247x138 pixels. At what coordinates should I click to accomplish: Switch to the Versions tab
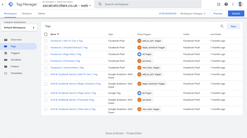point(27,13)
